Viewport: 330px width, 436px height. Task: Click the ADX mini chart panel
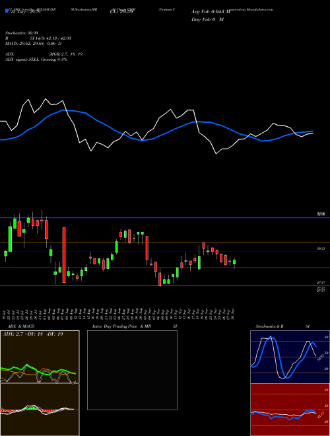40,357
